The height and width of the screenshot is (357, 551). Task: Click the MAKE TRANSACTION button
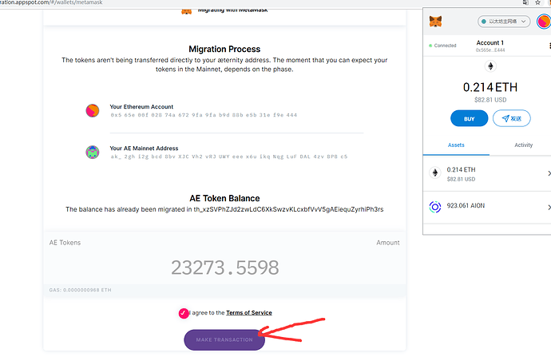(224, 339)
